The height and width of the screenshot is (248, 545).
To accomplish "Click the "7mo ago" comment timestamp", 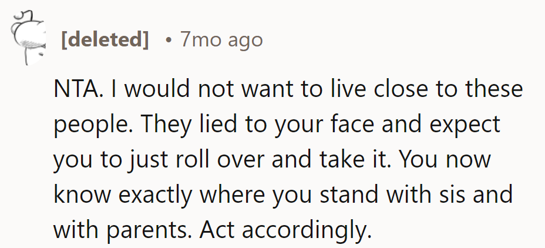I will [x=221, y=40].
